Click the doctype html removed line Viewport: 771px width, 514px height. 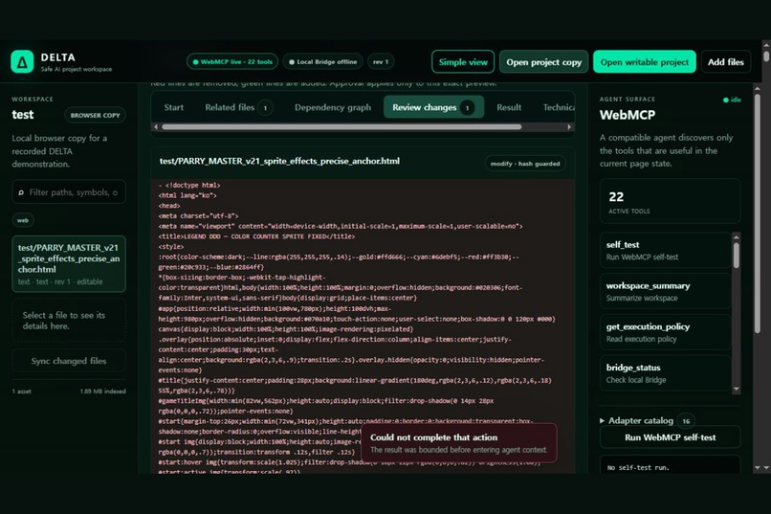click(189, 186)
